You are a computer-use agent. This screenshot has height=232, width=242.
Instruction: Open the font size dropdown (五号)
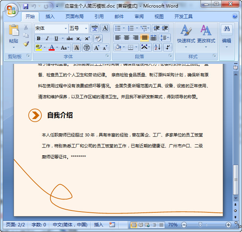point(86,28)
